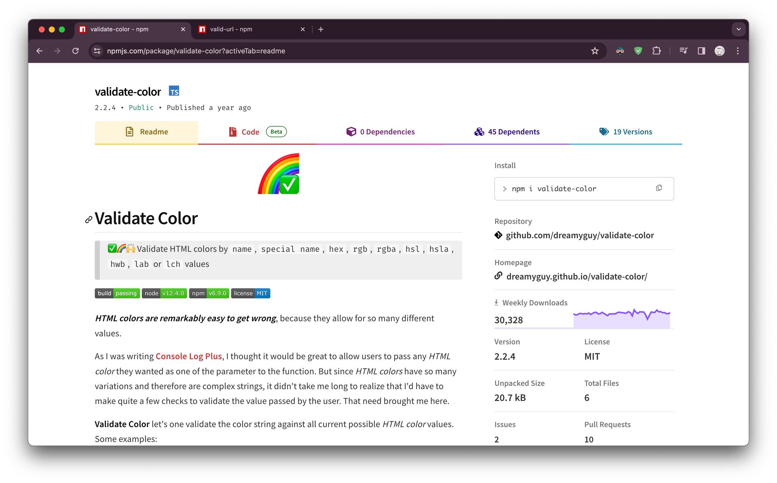The width and height of the screenshot is (777, 483).
Task: Open the Chrome three-dot menu
Action: 738,51
